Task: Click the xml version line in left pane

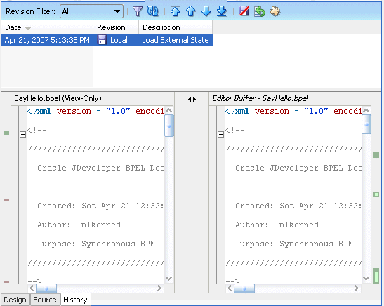Action: click(95, 111)
